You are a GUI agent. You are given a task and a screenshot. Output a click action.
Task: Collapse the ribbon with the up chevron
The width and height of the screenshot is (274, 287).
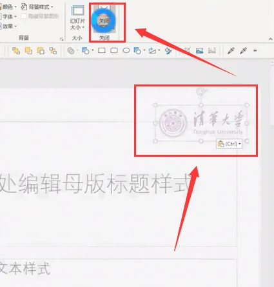click(270, 39)
